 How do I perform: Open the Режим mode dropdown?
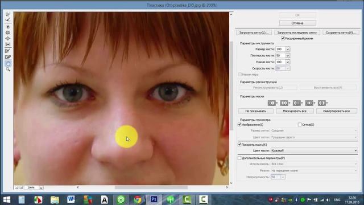(x=314, y=171)
